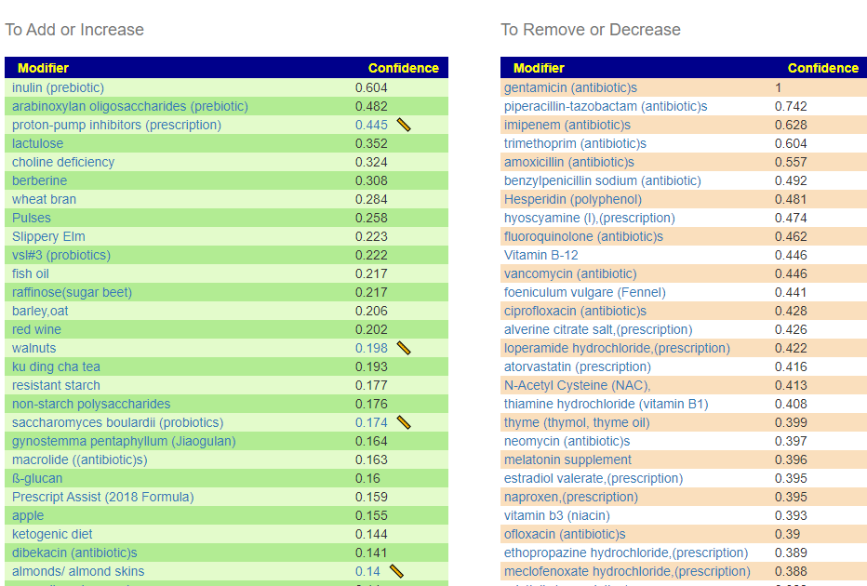
Task: Click the pencil icon for saccharomyces boulardii
Action: (x=404, y=422)
